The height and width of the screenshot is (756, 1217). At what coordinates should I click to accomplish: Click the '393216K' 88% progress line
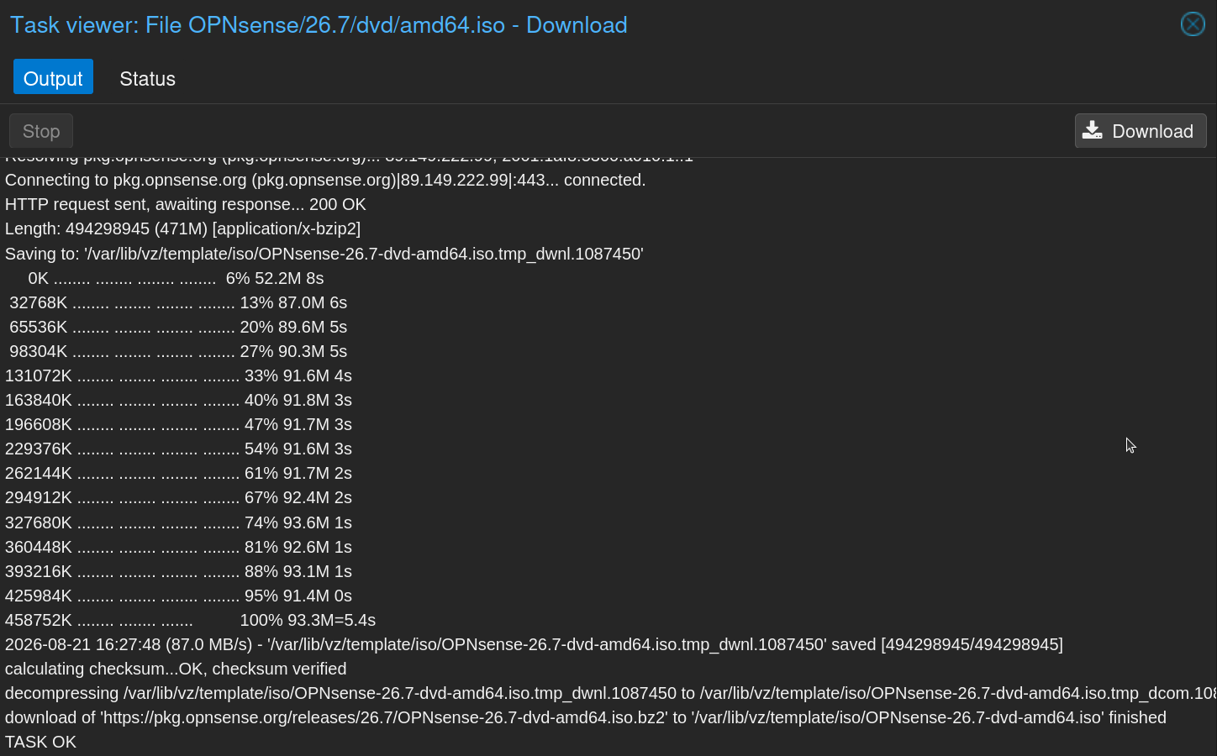178,571
